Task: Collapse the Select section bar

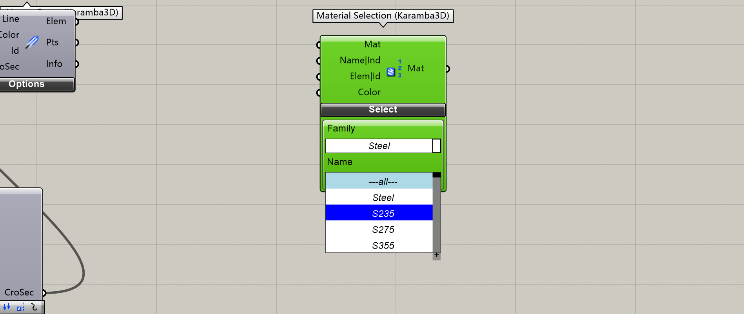Action: point(383,110)
